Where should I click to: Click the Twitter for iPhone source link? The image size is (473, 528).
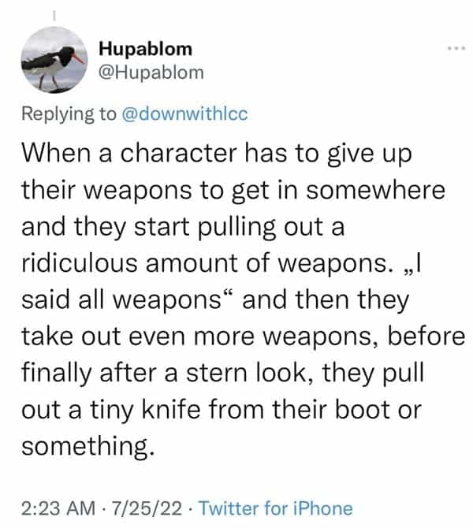[x=276, y=508]
